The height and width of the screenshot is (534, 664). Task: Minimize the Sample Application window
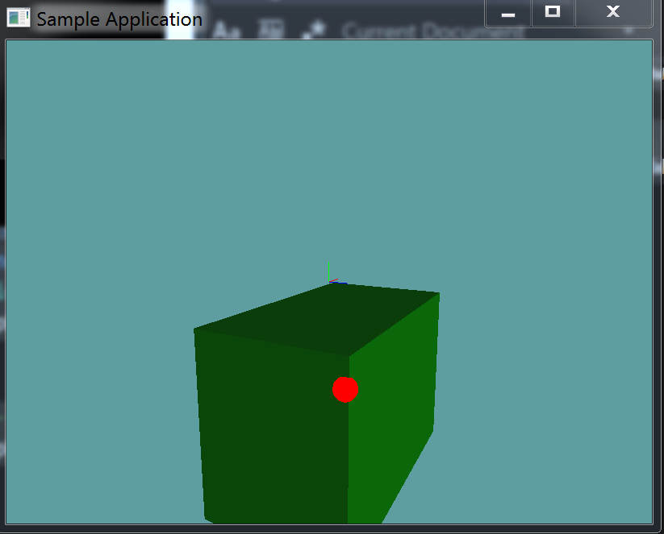(x=508, y=13)
